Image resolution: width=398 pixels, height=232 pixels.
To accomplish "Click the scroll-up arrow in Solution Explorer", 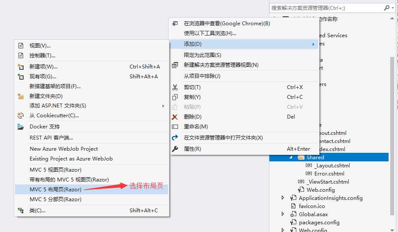I will [392, 18].
